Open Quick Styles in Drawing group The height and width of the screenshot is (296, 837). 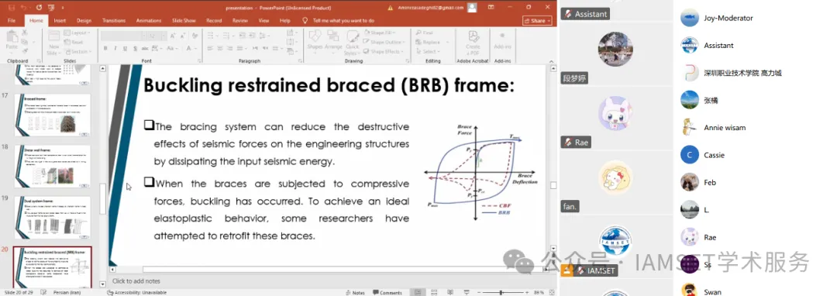[x=352, y=42]
